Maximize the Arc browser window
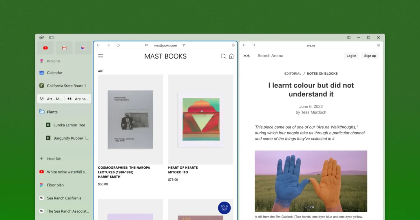Screen dimensions: 420x220 pyautogui.click(x=369, y=37)
